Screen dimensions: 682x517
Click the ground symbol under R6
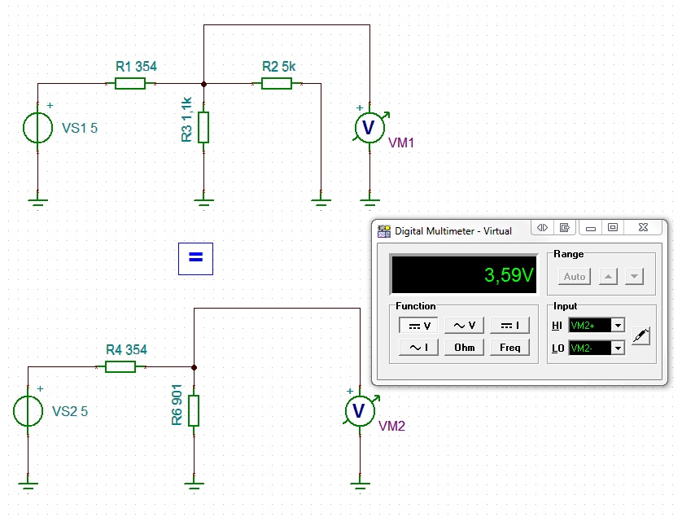pos(194,486)
